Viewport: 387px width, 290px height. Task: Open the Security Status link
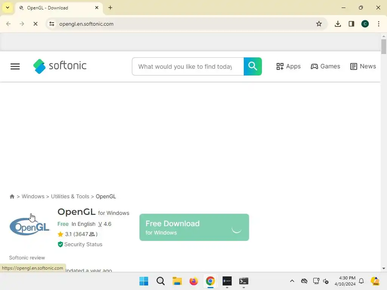click(x=80, y=244)
